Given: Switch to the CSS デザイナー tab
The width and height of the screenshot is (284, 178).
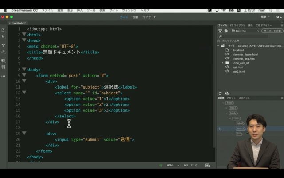Looking at the screenshot, I should (x=264, y=25).
